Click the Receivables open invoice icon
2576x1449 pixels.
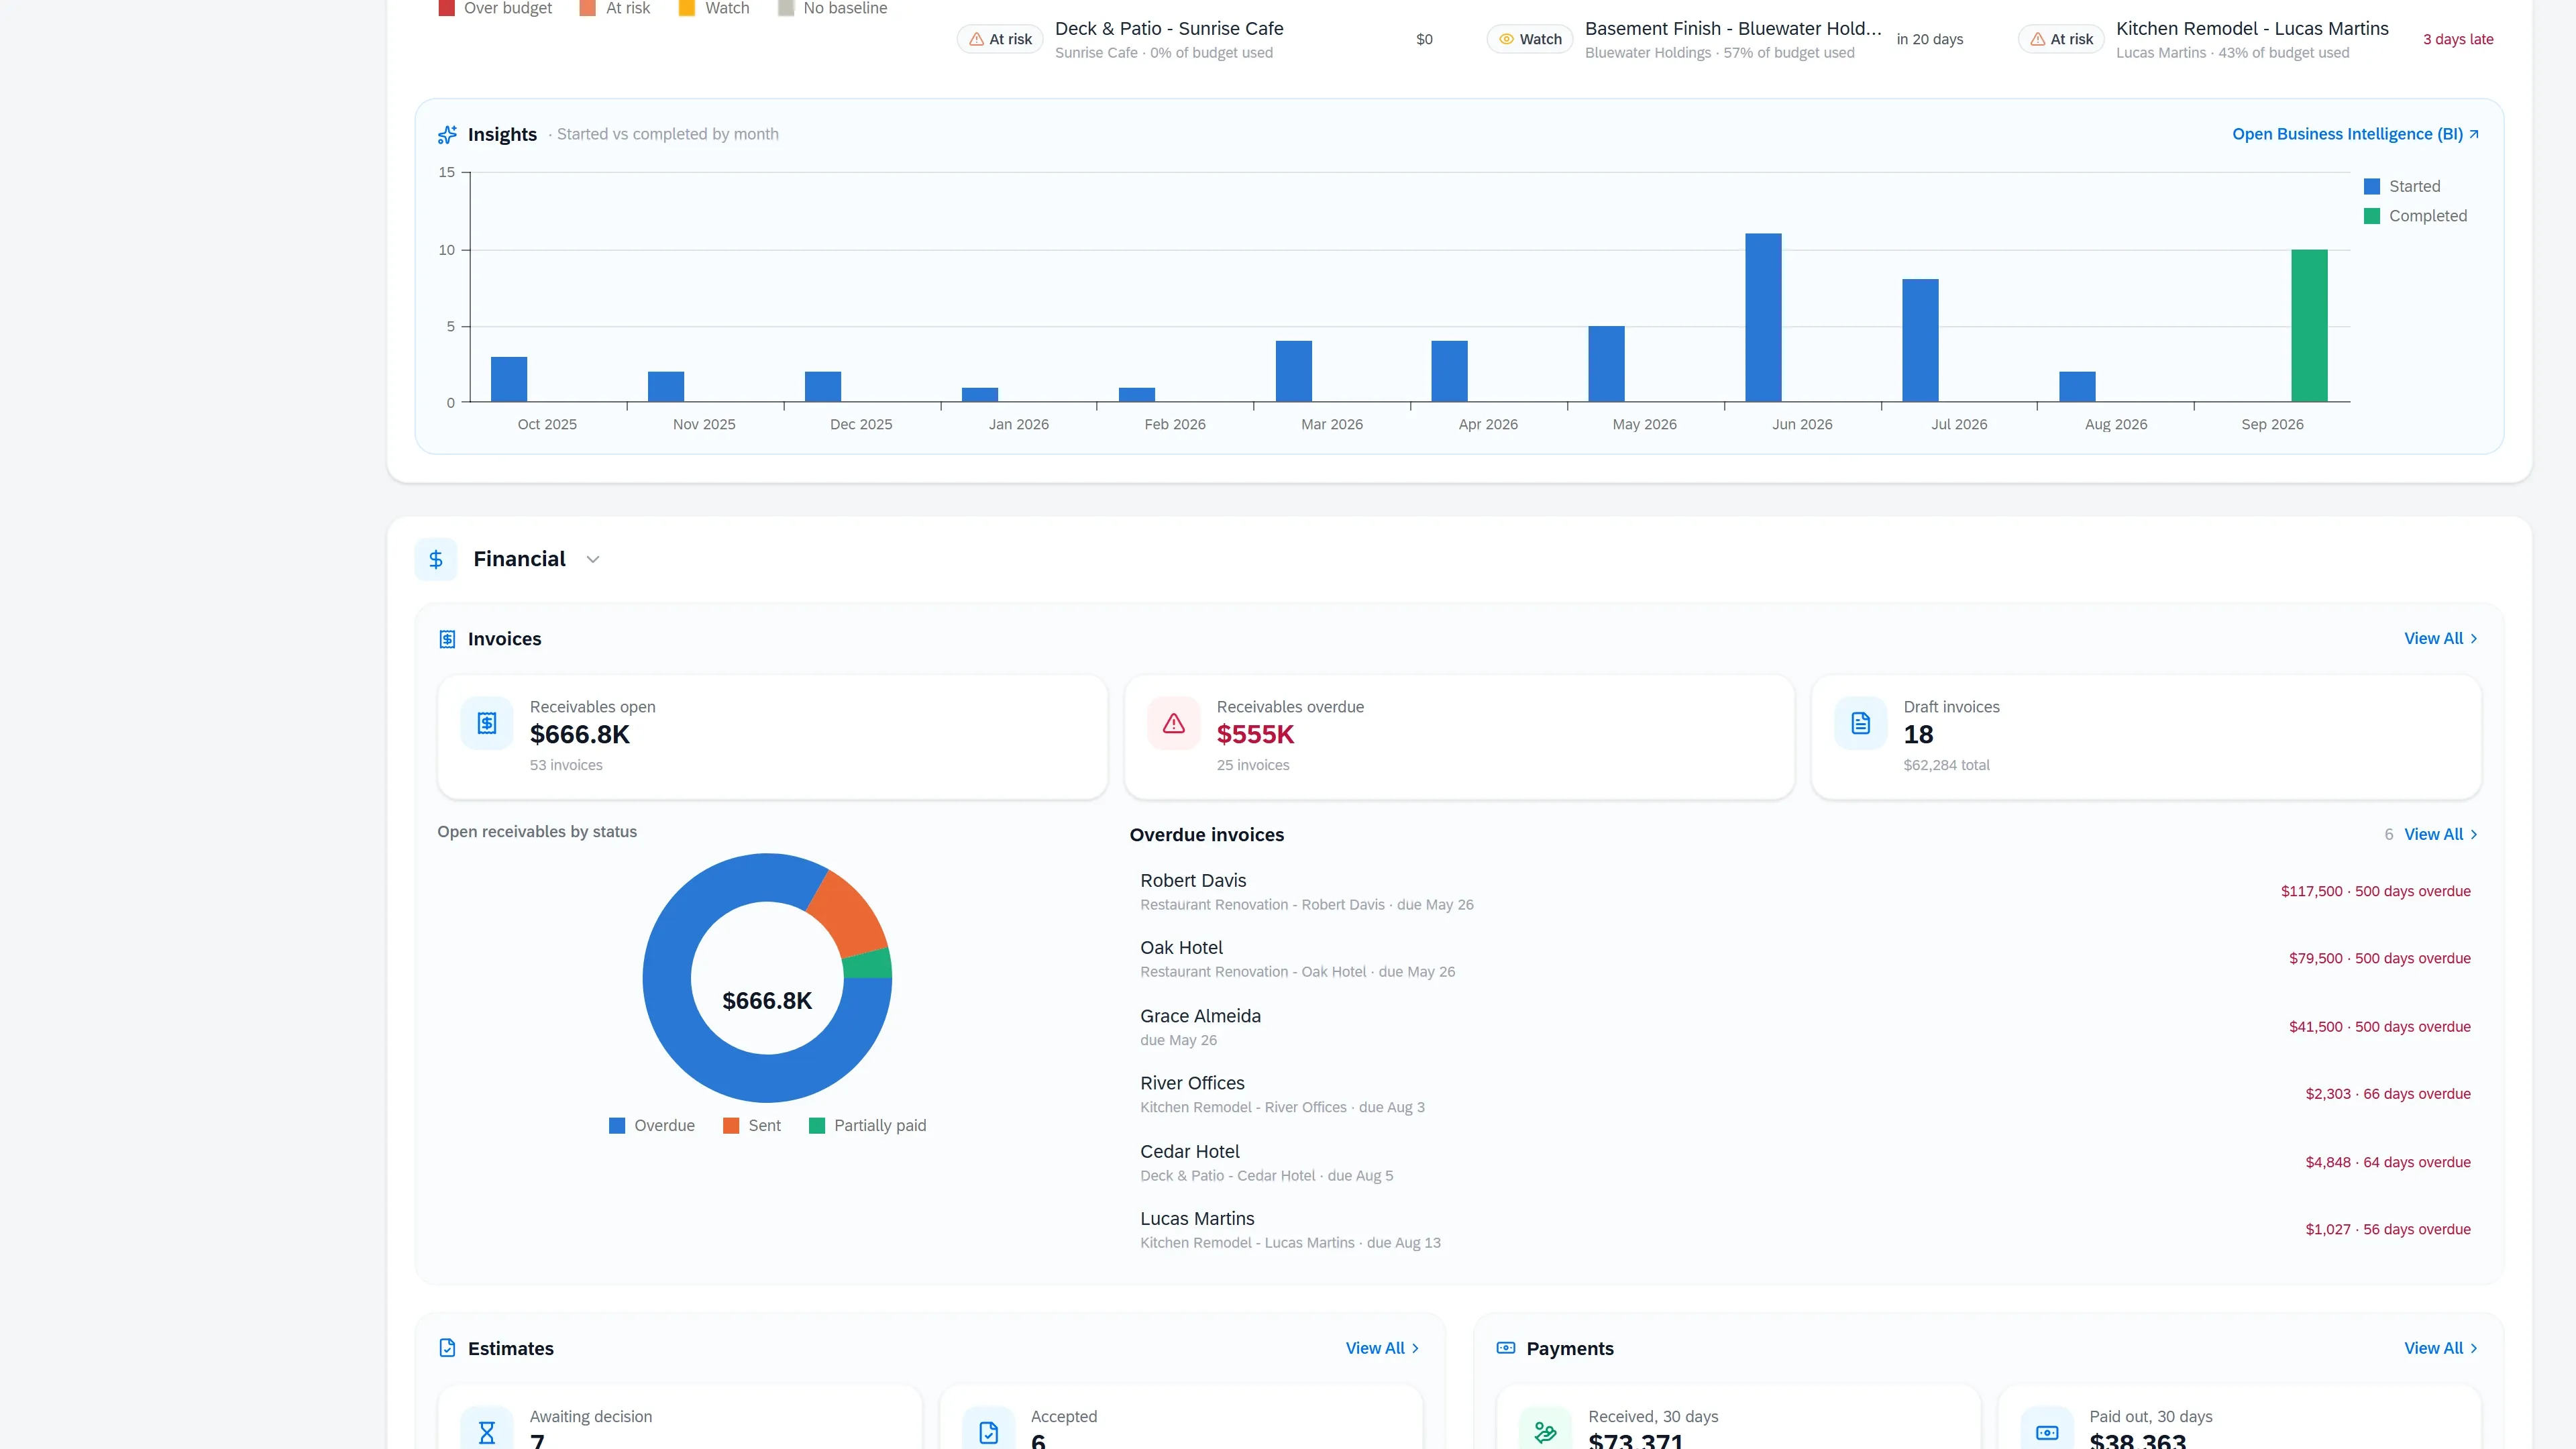point(487,723)
